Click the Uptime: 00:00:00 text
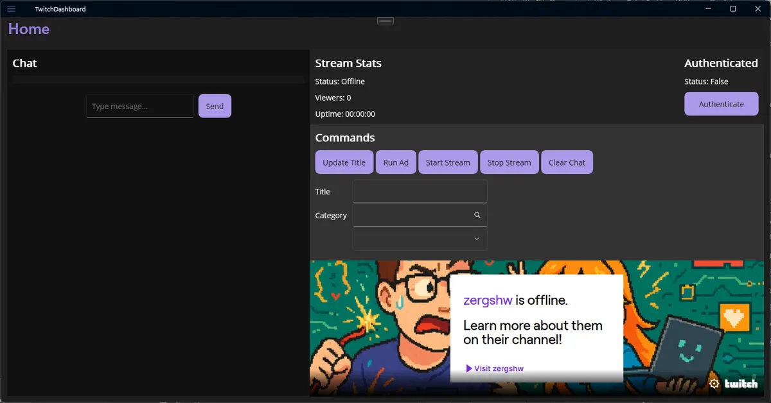The height and width of the screenshot is (403, 771). [x=345, y=114]
